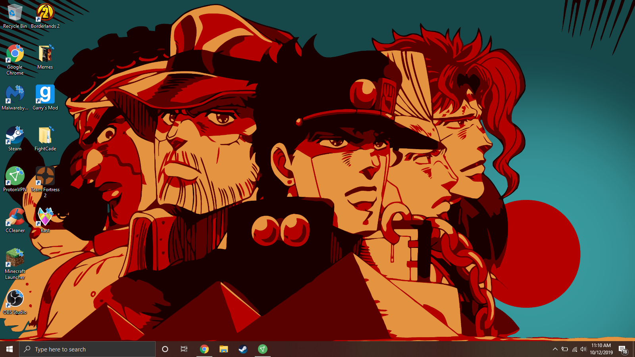Launch Borderlands 2 from the desktop
The image size is (635, 357).
click(45, 16)
